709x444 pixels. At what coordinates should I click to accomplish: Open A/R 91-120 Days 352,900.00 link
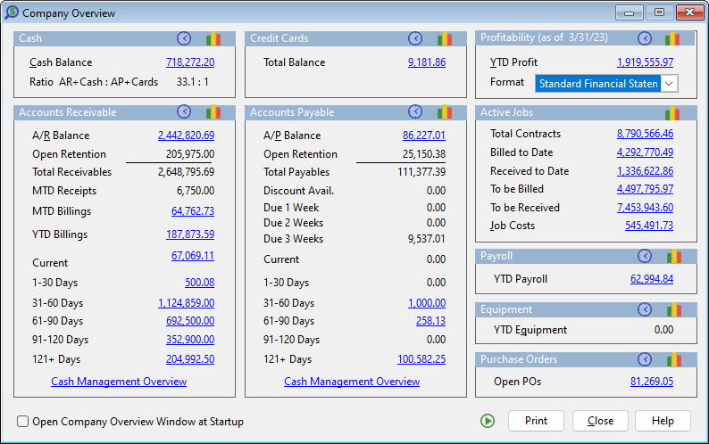click(x=190, y=340)
